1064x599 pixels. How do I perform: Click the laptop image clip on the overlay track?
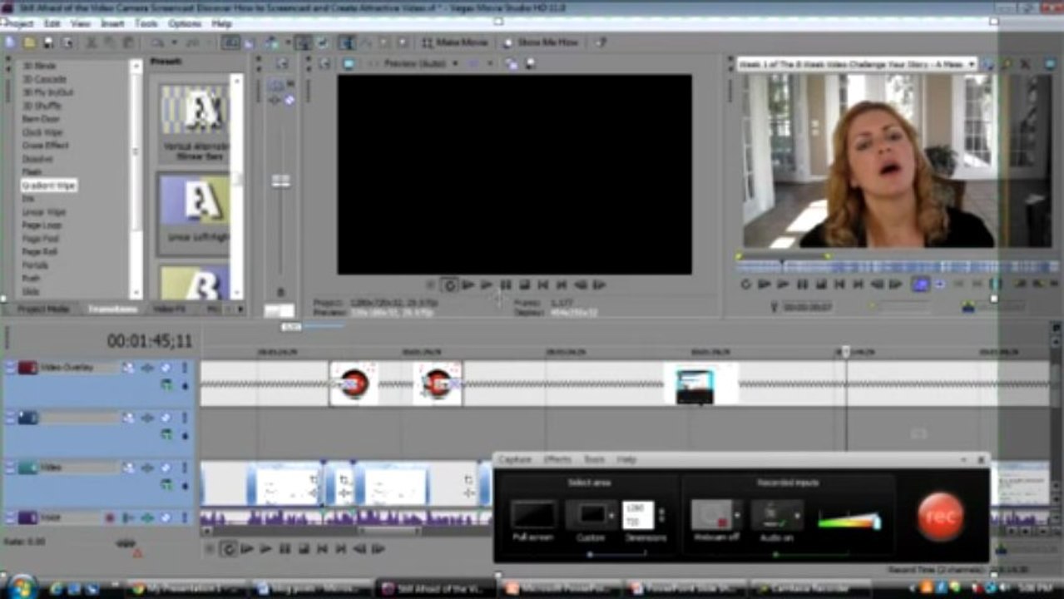coord(695,385)
